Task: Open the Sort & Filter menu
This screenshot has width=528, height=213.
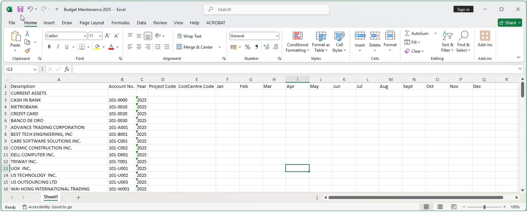Action: (x=447, y=42)
